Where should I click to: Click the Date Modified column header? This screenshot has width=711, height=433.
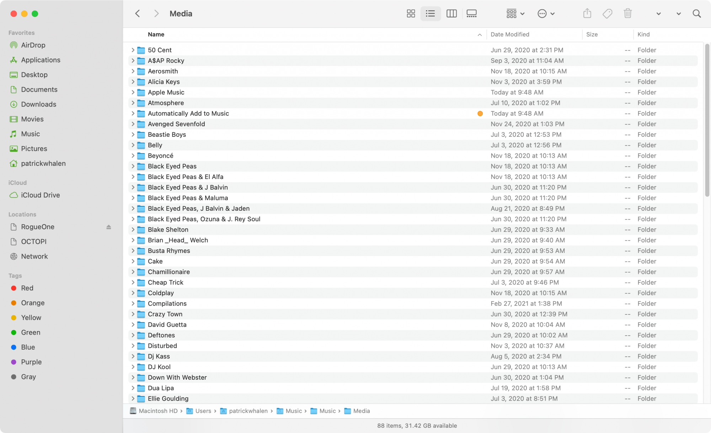pyautogui.click(x=510, y=34)
